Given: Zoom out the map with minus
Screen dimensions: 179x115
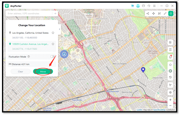Looking at the screenshot, I should [170, 106].
